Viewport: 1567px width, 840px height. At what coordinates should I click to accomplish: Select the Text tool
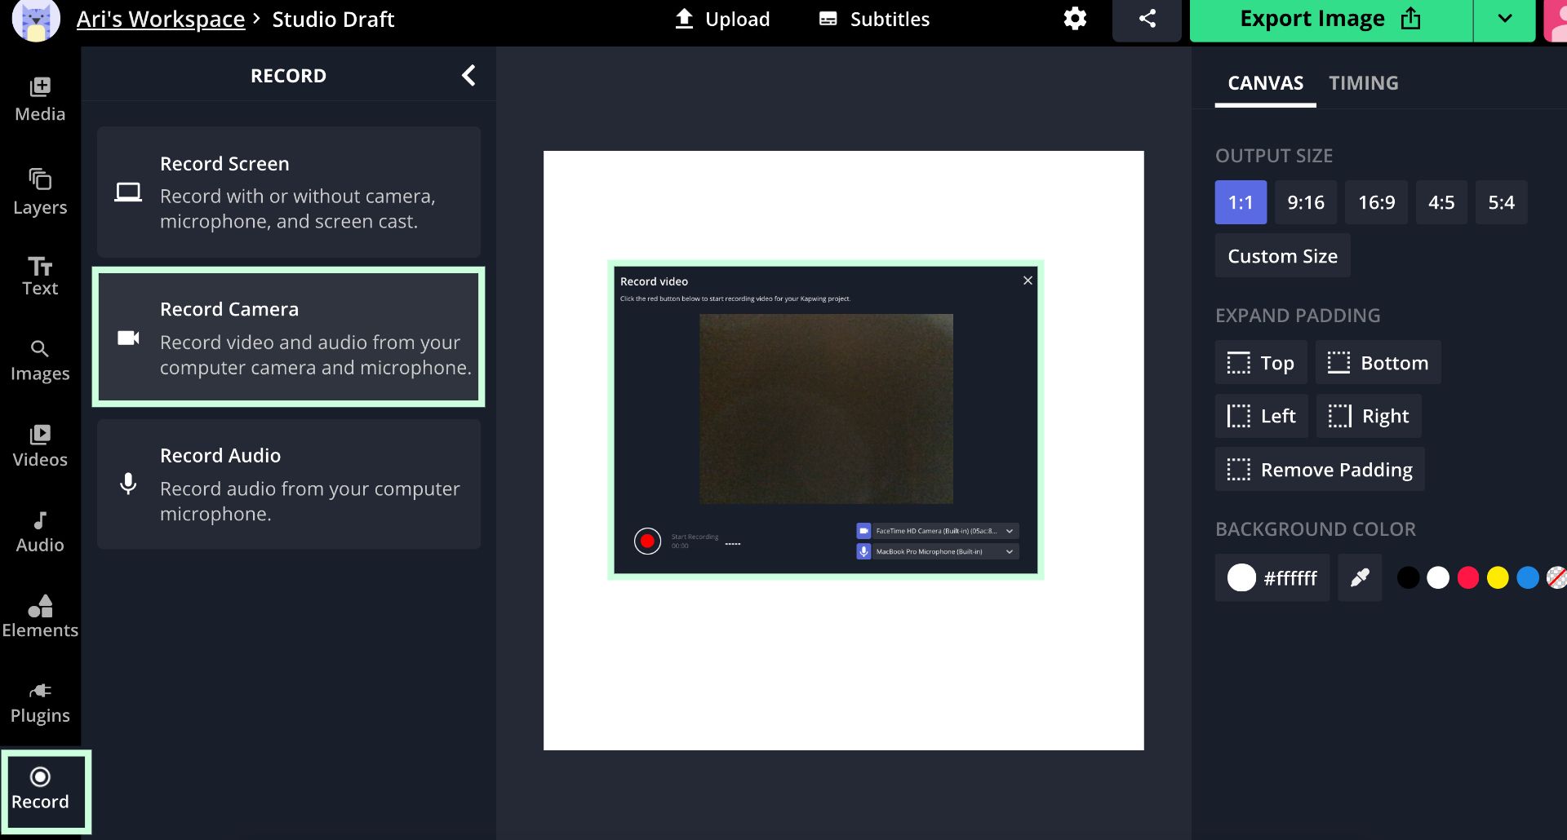point(40,276)
